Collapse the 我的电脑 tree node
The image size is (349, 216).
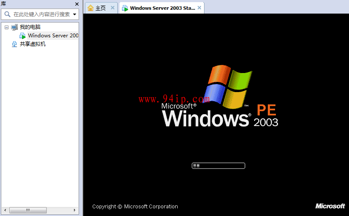(7, 27)
